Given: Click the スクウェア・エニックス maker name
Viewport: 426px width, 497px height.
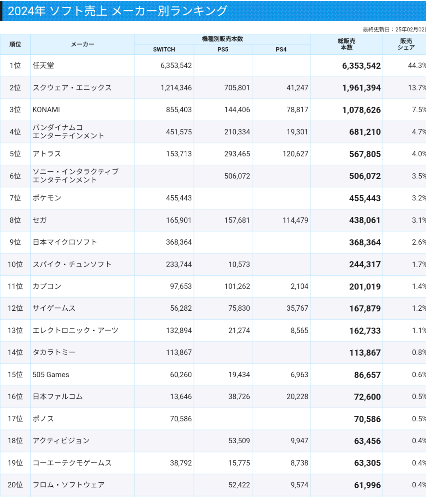Looking at the screenshot, I should coord(72,88).
